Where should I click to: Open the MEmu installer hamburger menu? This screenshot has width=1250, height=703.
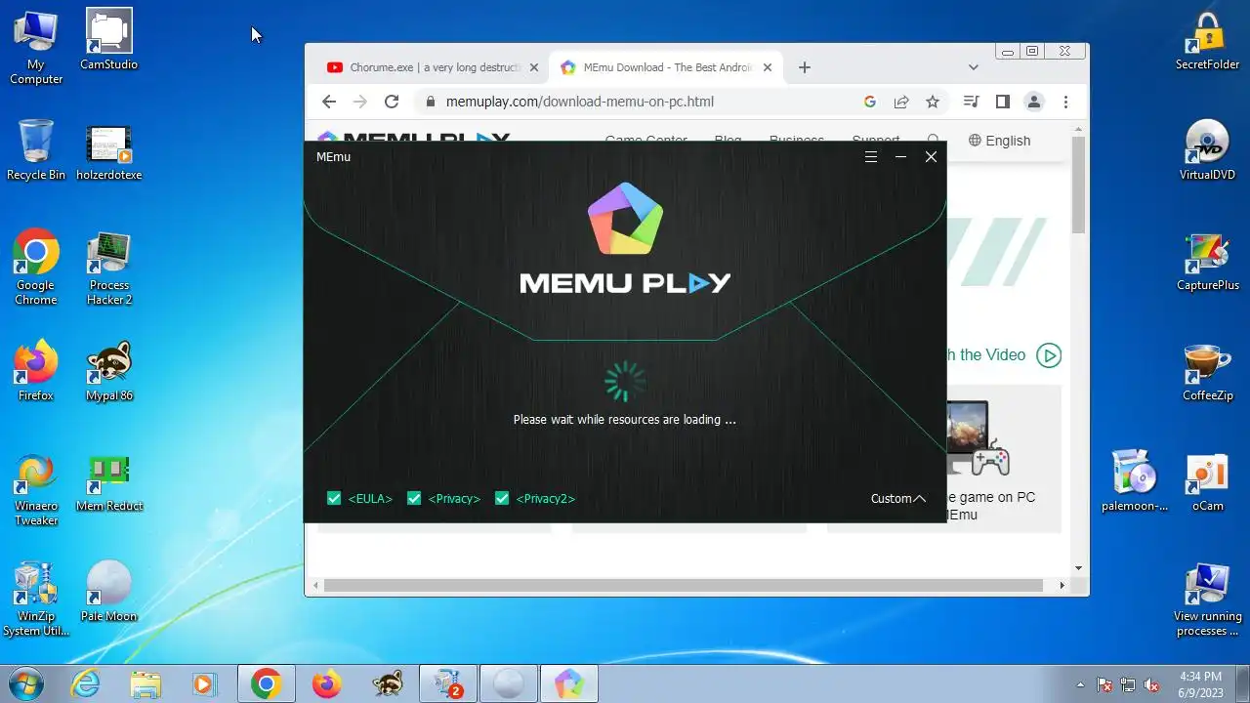tap(871, 156)
